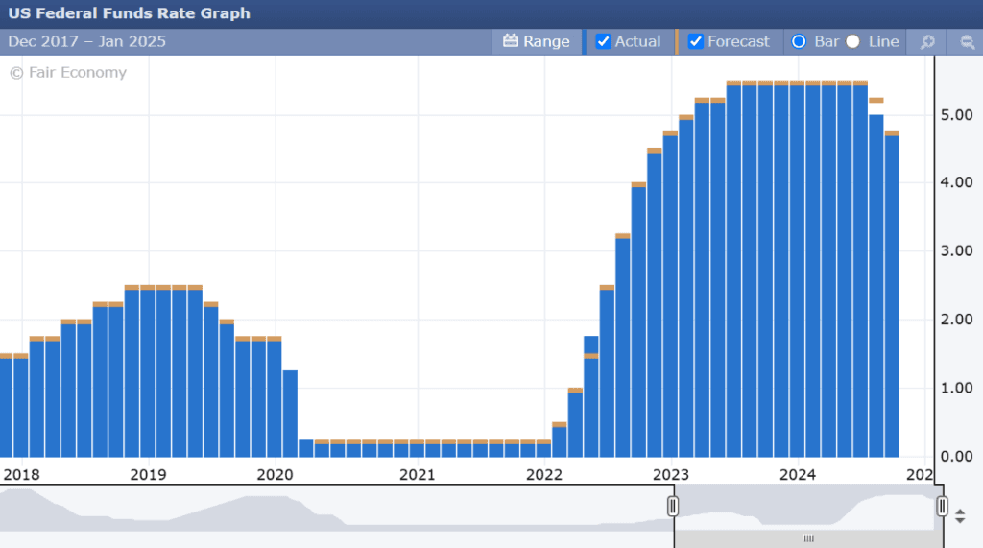
Task: Grab the right range slider handle
Action: [942, 506]
